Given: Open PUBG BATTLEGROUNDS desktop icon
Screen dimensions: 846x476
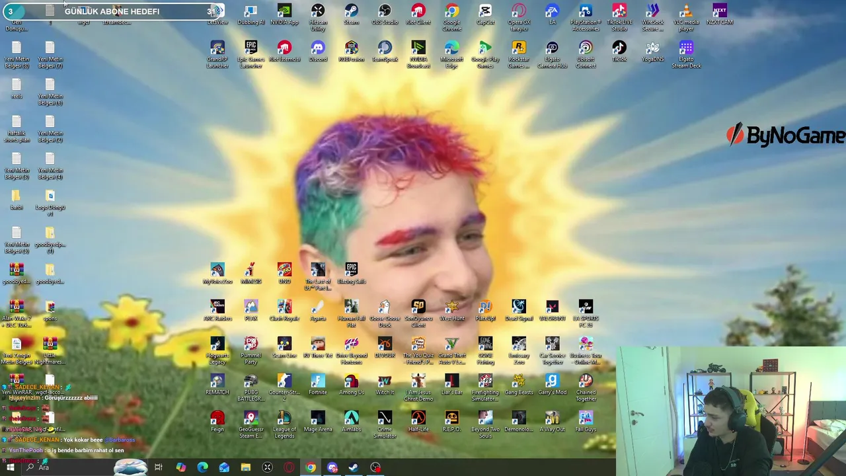Looking at the screenshot, I should (x=250, y=387).
